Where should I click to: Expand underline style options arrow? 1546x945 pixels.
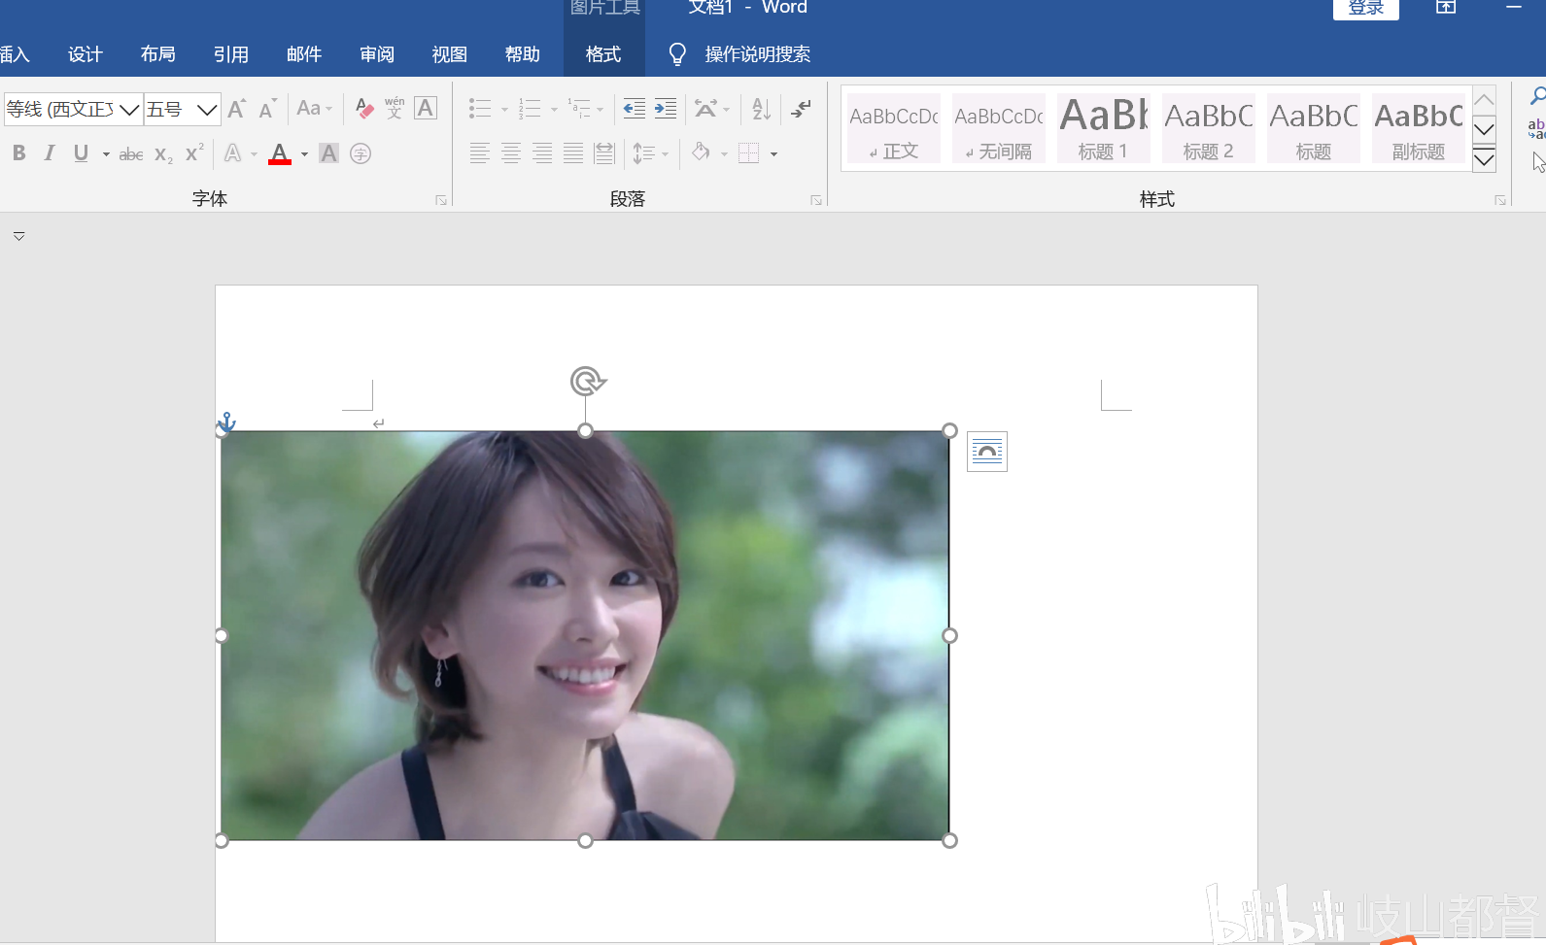click(106, 154)
